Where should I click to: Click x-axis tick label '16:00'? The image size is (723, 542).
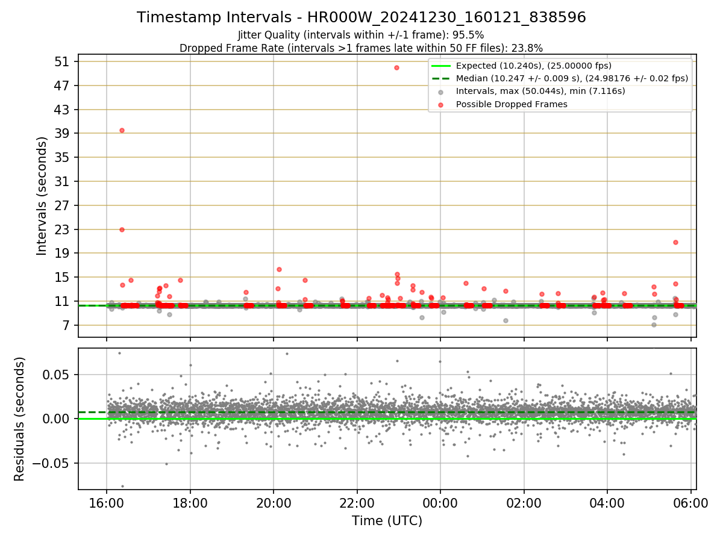[x=107, y=503]
